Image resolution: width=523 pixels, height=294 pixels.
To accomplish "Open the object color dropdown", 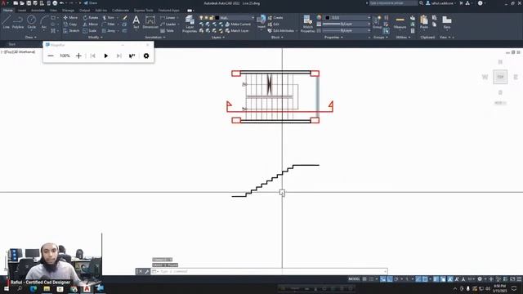I will 347,18.
